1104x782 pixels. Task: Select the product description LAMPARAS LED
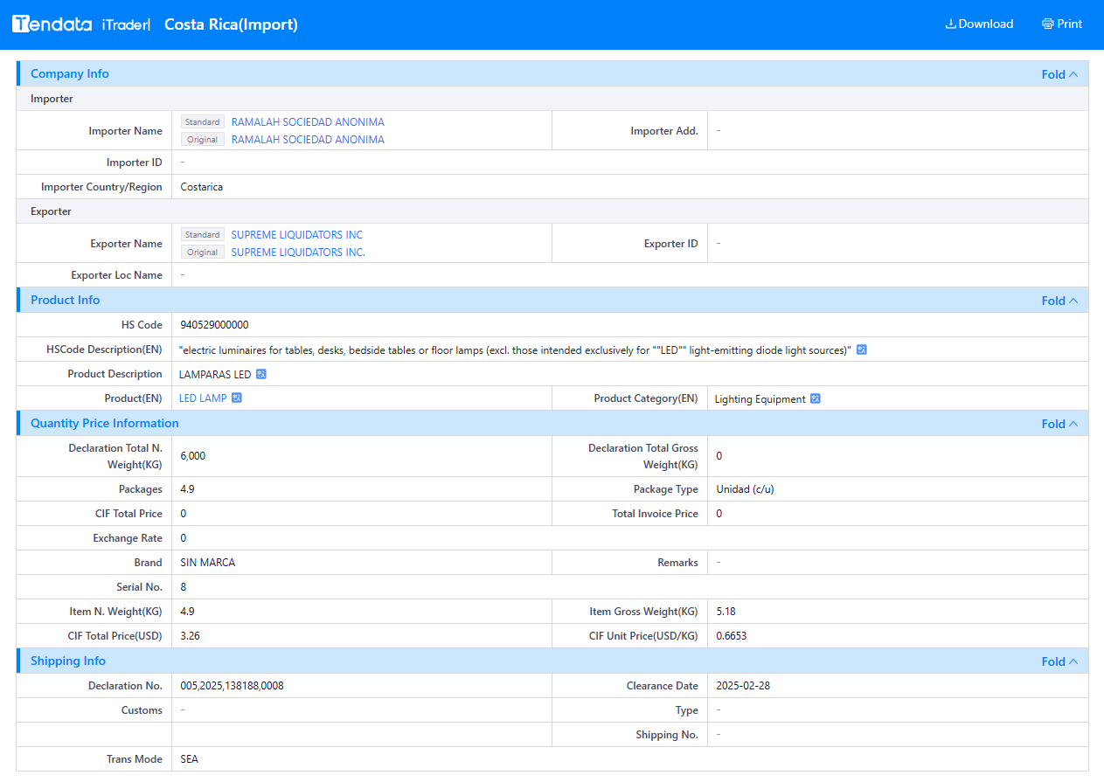pyautogui.click(x=215, y=374)
